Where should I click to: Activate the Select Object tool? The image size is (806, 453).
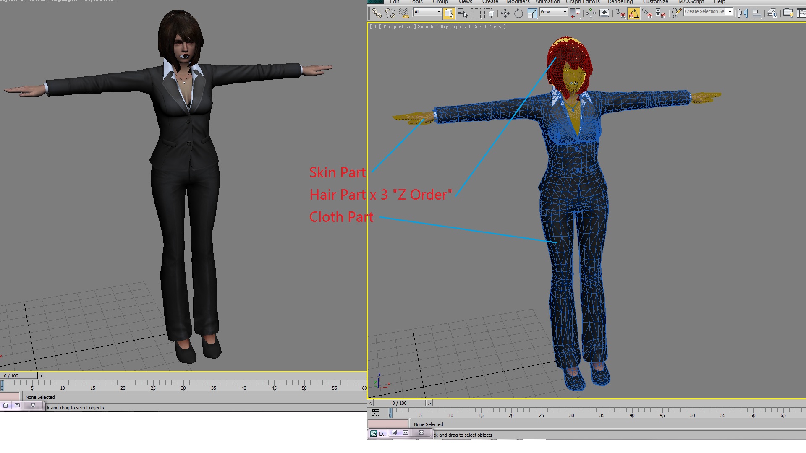[x=449, y=13]
